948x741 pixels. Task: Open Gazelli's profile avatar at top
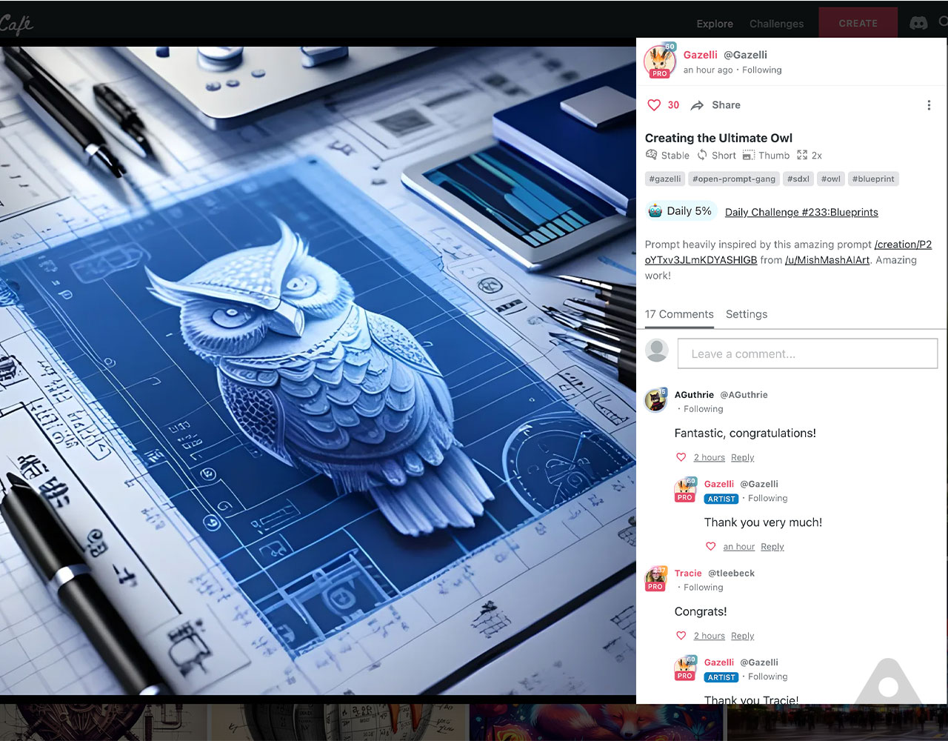click(658, 62)
